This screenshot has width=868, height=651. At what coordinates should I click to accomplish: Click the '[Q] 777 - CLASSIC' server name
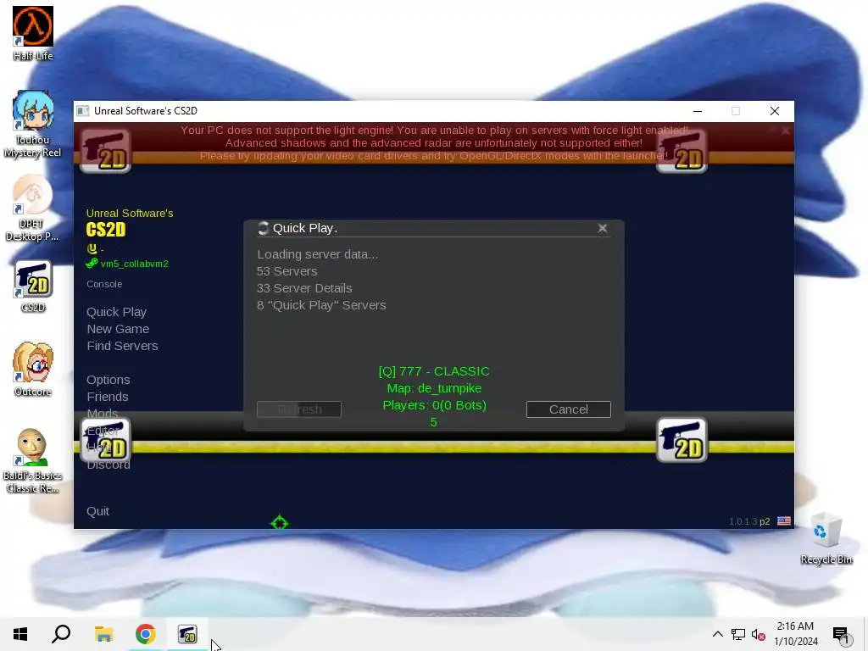tap(434, 371)
